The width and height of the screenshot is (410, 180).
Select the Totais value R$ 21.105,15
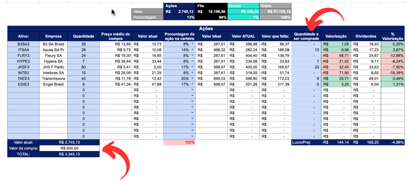(275, 12)
